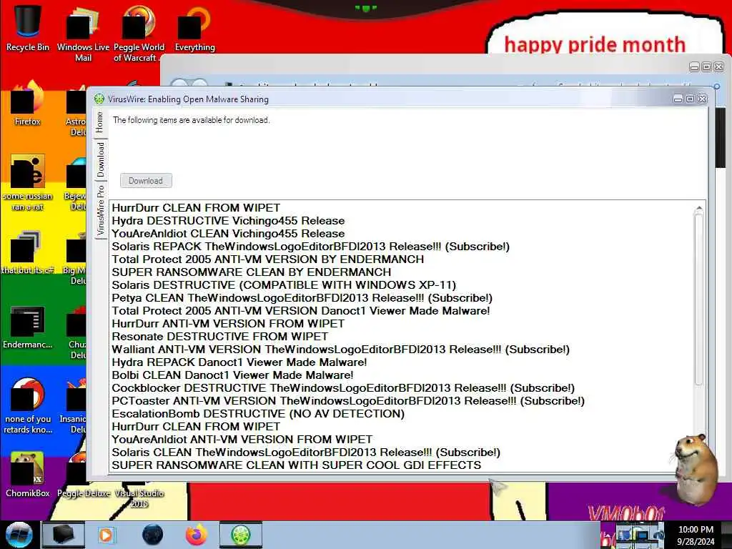Open the dark globe taskbar icon
Image resolution: width=732 pixels, height=549 pixels.
[153, 535]
